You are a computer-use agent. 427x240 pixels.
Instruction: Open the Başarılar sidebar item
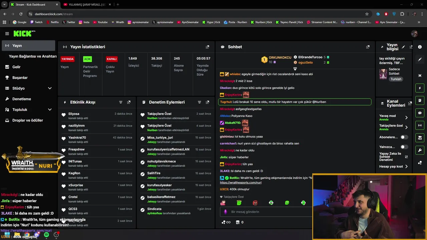[28, 78]
